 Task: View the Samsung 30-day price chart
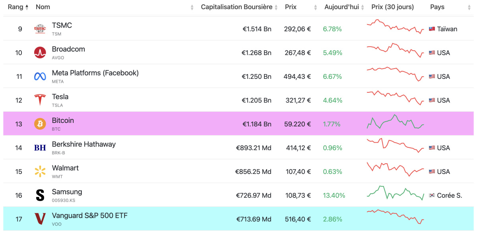(x=396, y=193)
